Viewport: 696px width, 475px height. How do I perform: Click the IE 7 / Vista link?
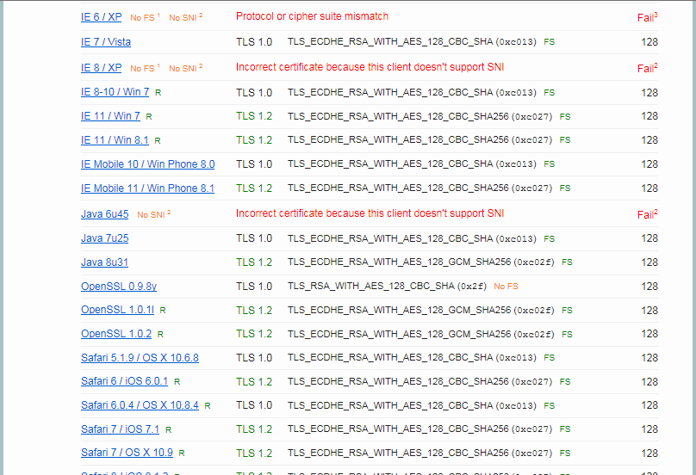[x=106, y=42]
